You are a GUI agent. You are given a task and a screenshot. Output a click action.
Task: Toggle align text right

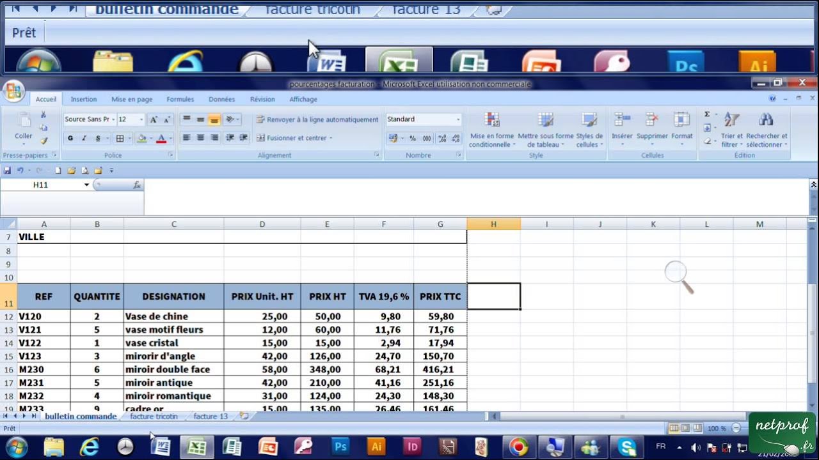[x=214, y=138]
